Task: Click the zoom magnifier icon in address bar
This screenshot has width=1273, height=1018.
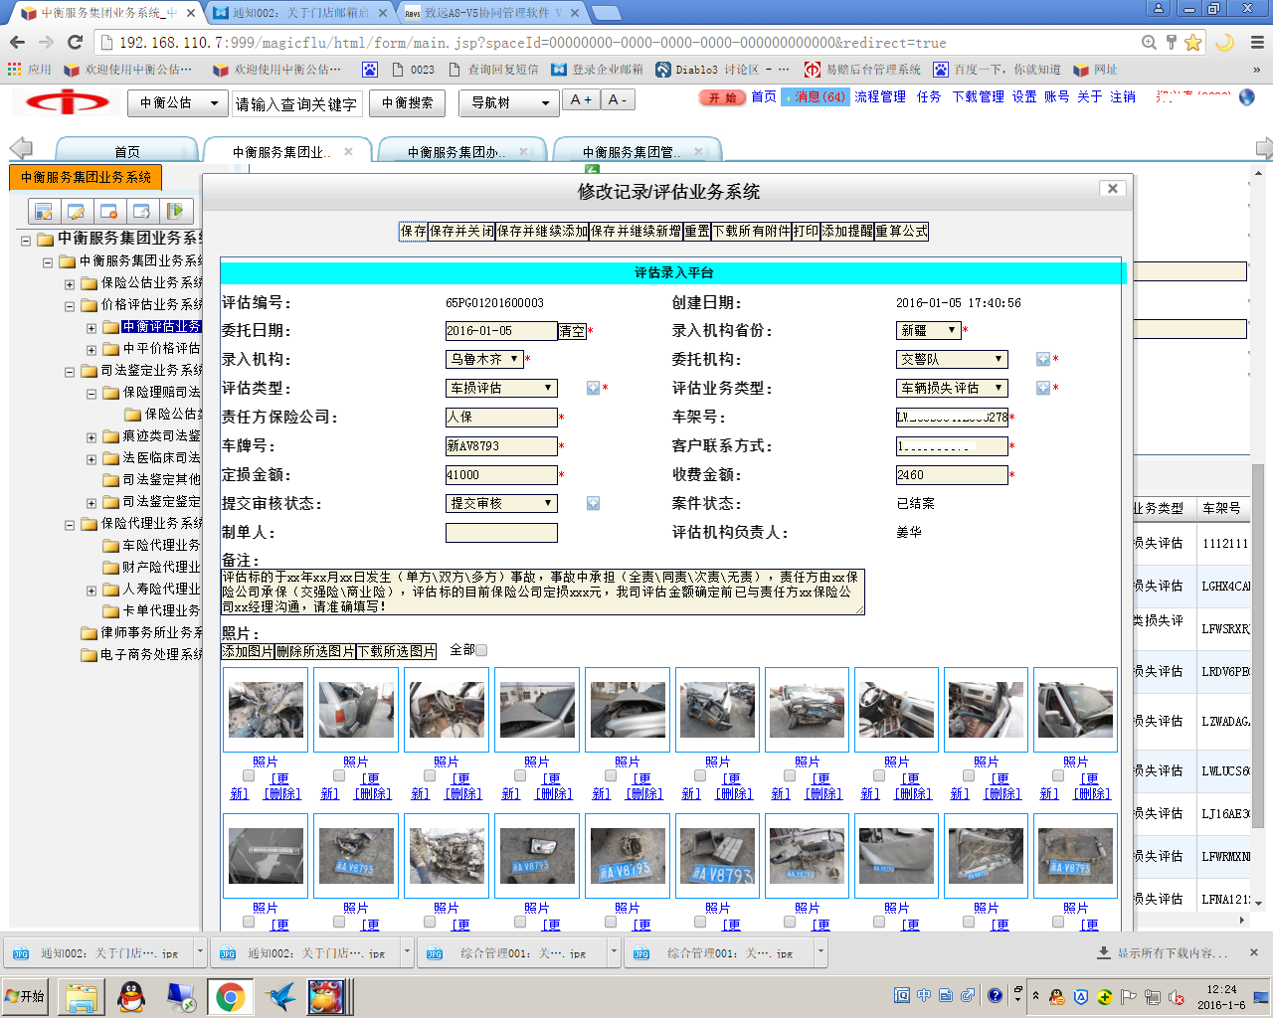Action: [x=1149, y=42]
